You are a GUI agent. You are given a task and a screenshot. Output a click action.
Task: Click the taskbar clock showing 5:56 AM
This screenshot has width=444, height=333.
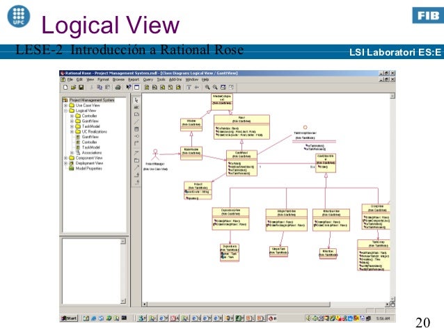383,318
